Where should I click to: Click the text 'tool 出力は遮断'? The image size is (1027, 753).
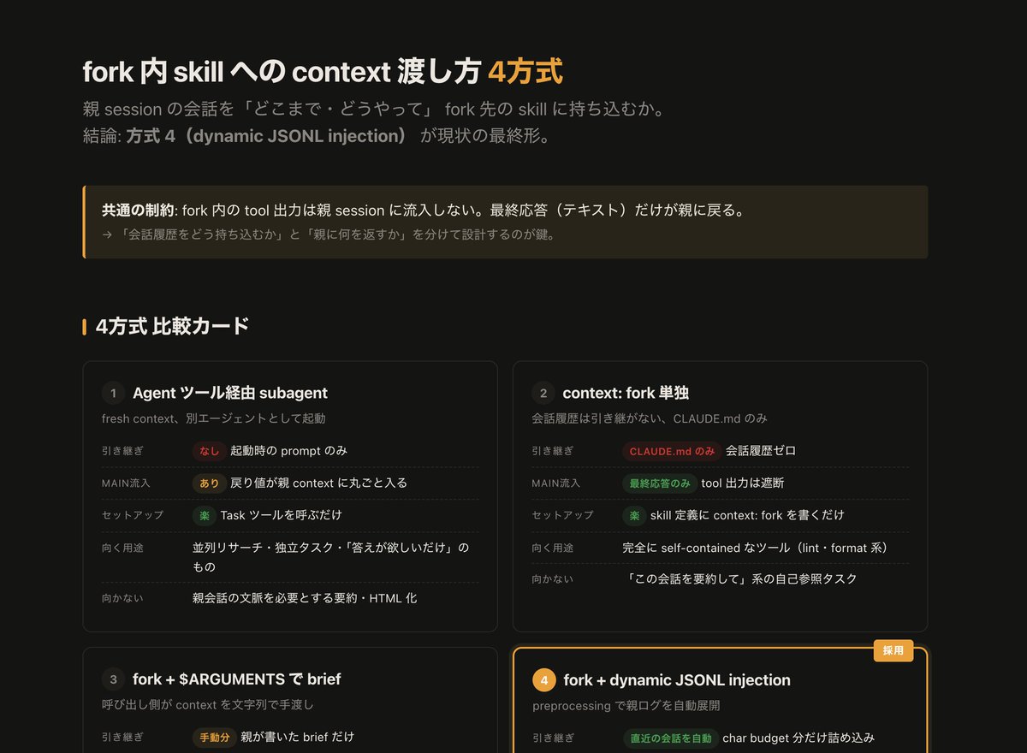coord(743,483)
